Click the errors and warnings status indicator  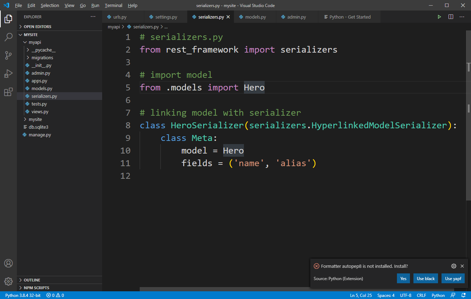pos(55,295)
